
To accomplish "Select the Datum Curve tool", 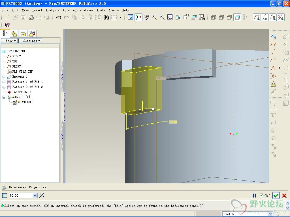I will [x=273, y=60].
